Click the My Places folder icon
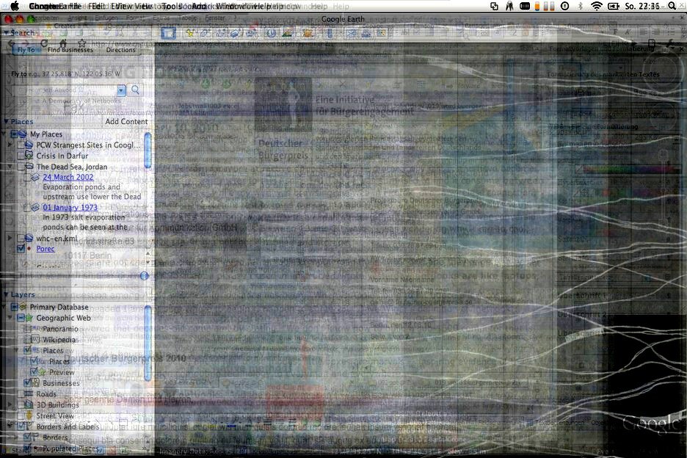The width and height of the screenshot is (687, 458). pyautogui.click(x=22, y=134)
